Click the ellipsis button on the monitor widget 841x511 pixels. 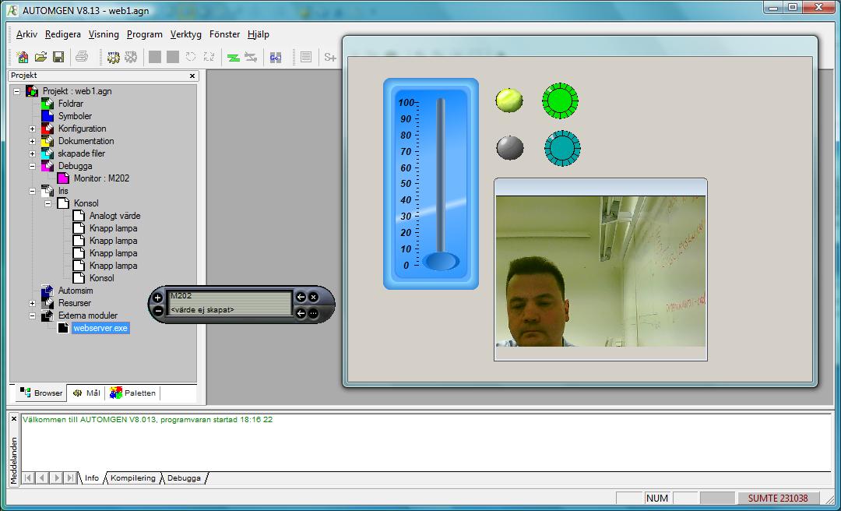point(314,313)
